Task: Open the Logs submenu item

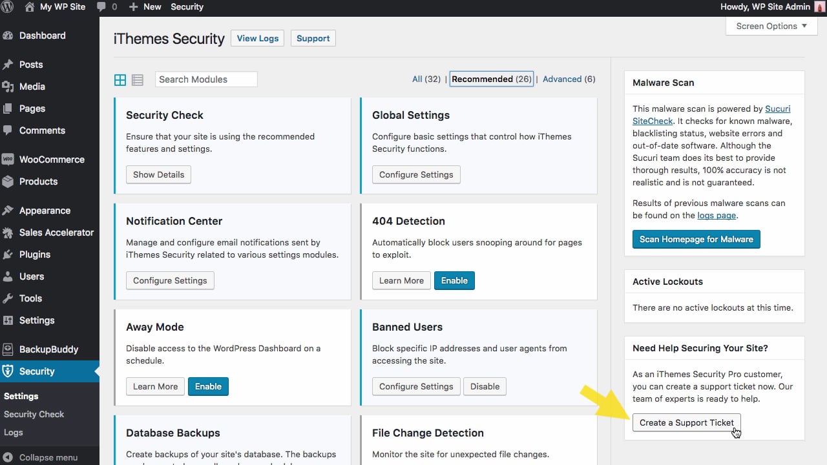Action: tap(14, 432)
